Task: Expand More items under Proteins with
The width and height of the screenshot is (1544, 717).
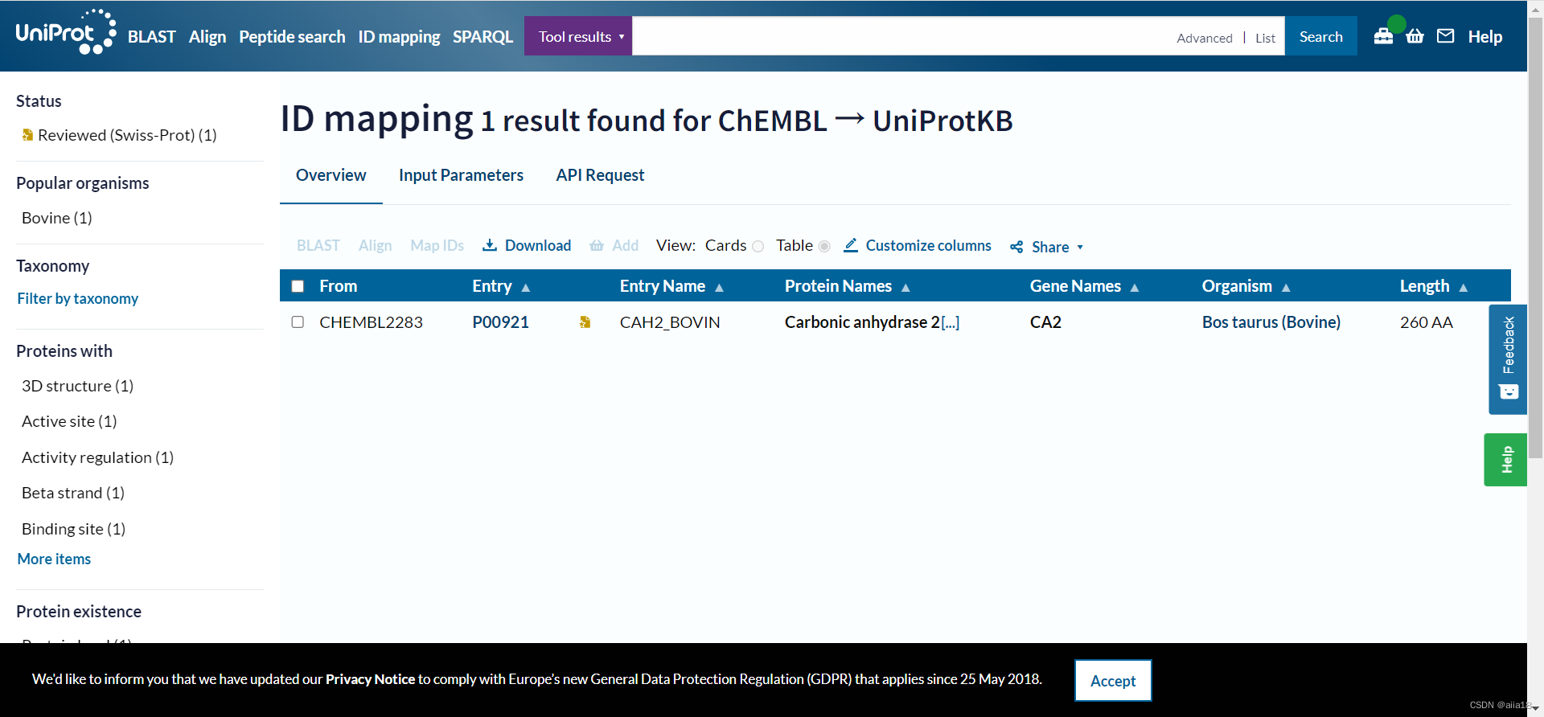Action: (54, 559)
